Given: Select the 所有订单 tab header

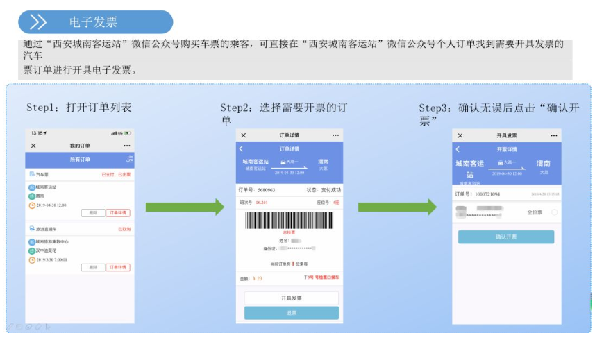Looking at the screenshot, I should coord(80,160).
